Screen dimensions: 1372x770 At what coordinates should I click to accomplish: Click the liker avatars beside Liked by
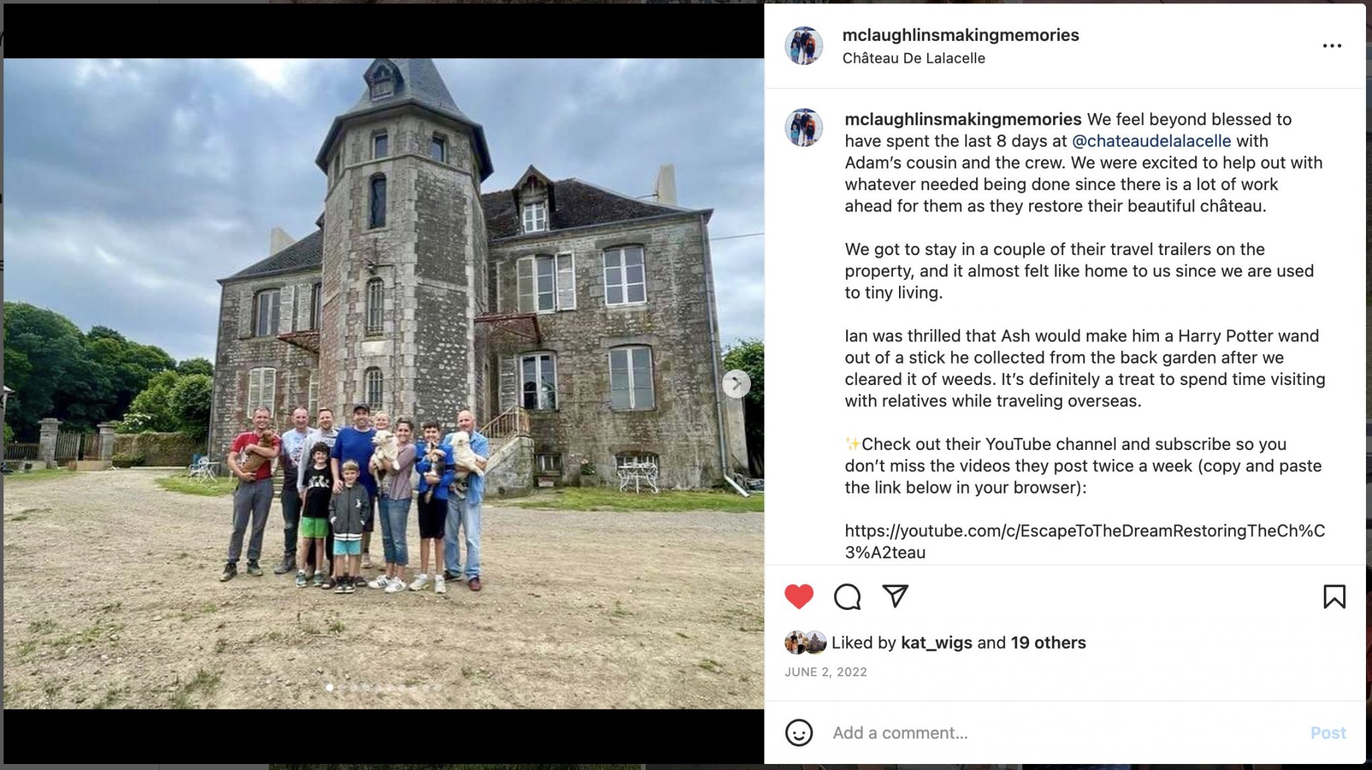[805, 643]
